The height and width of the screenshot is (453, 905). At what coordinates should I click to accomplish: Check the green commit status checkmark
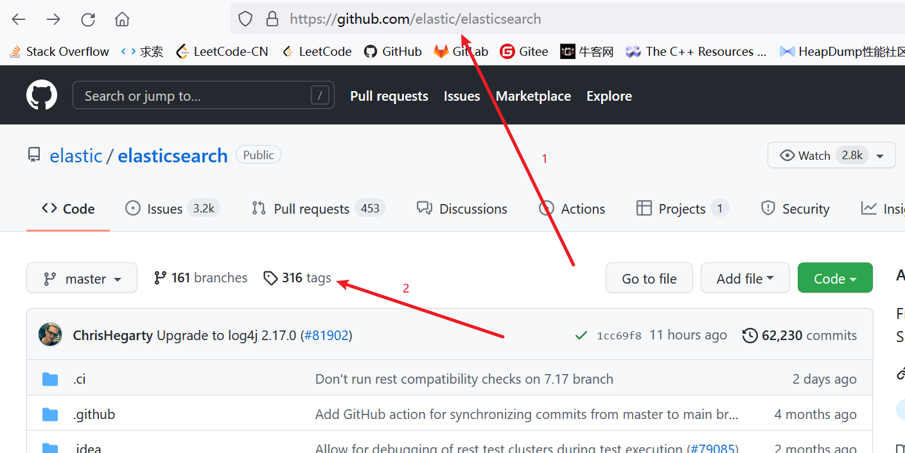581,335
